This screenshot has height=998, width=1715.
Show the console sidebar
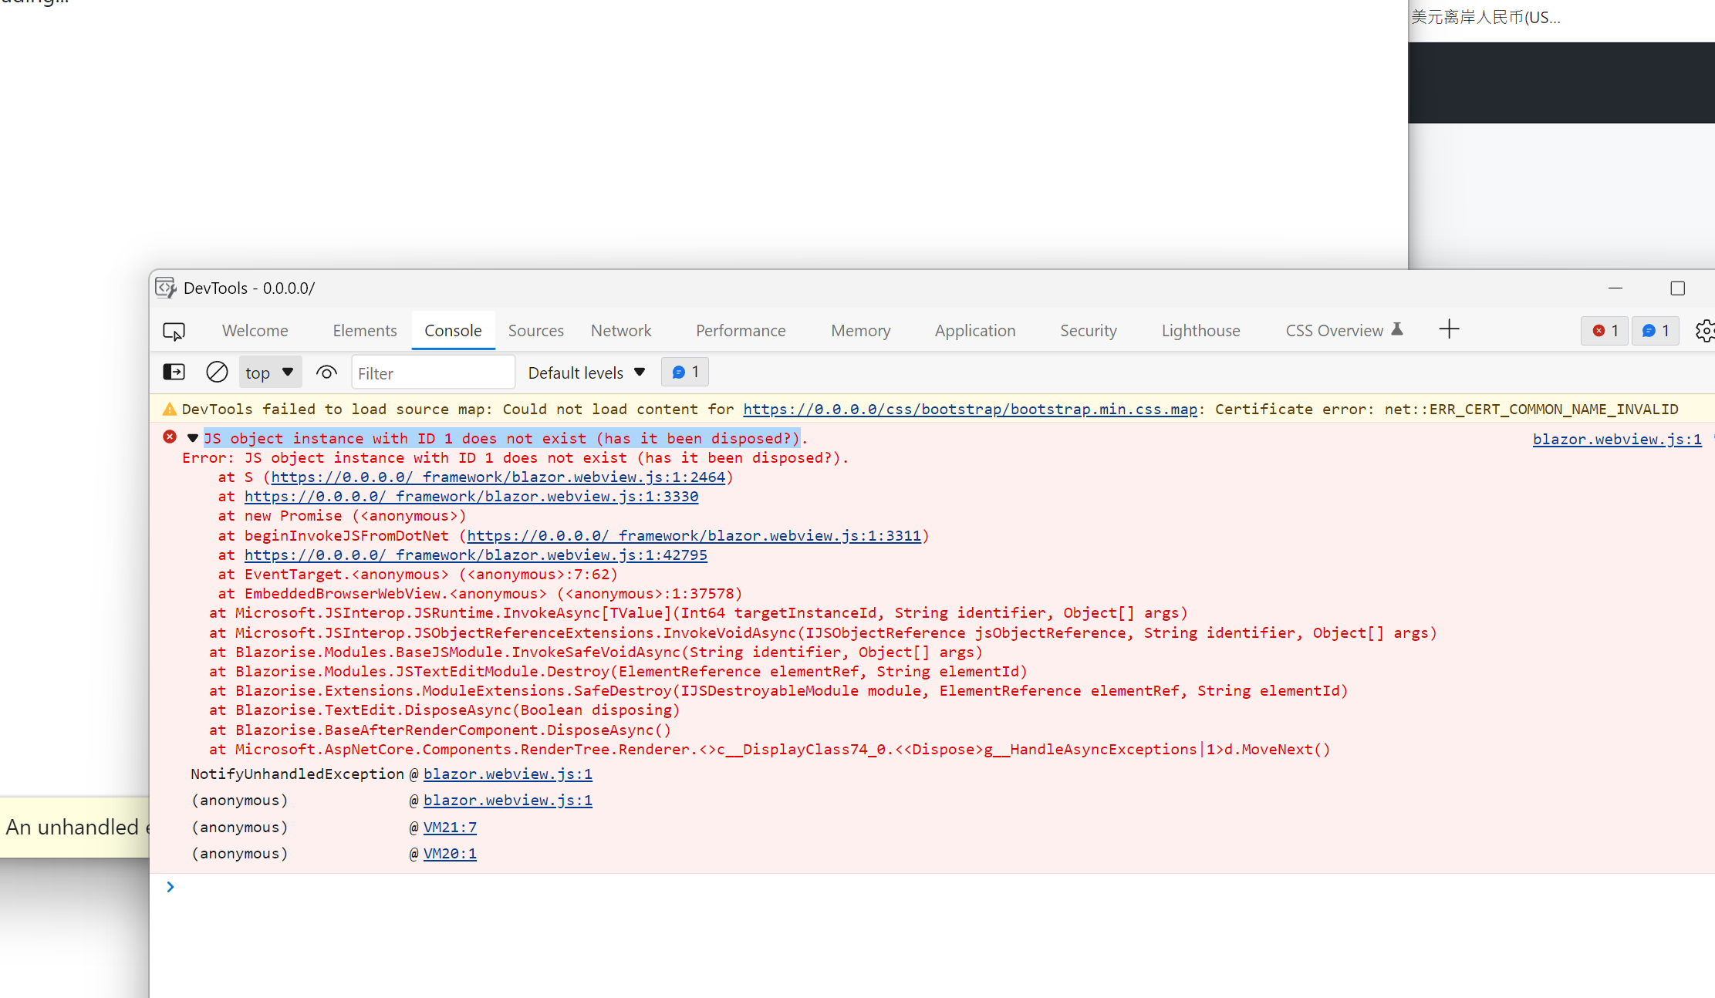pyautogui.click(x=174, y=372)
